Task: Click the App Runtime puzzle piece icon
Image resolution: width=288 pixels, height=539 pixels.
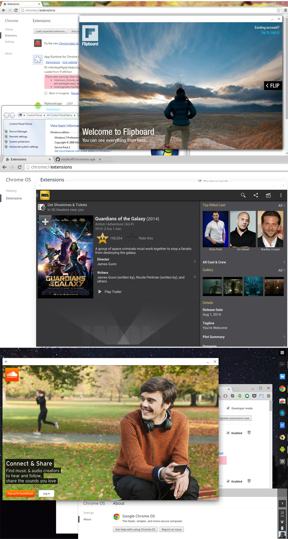Action: pos(38,59)
